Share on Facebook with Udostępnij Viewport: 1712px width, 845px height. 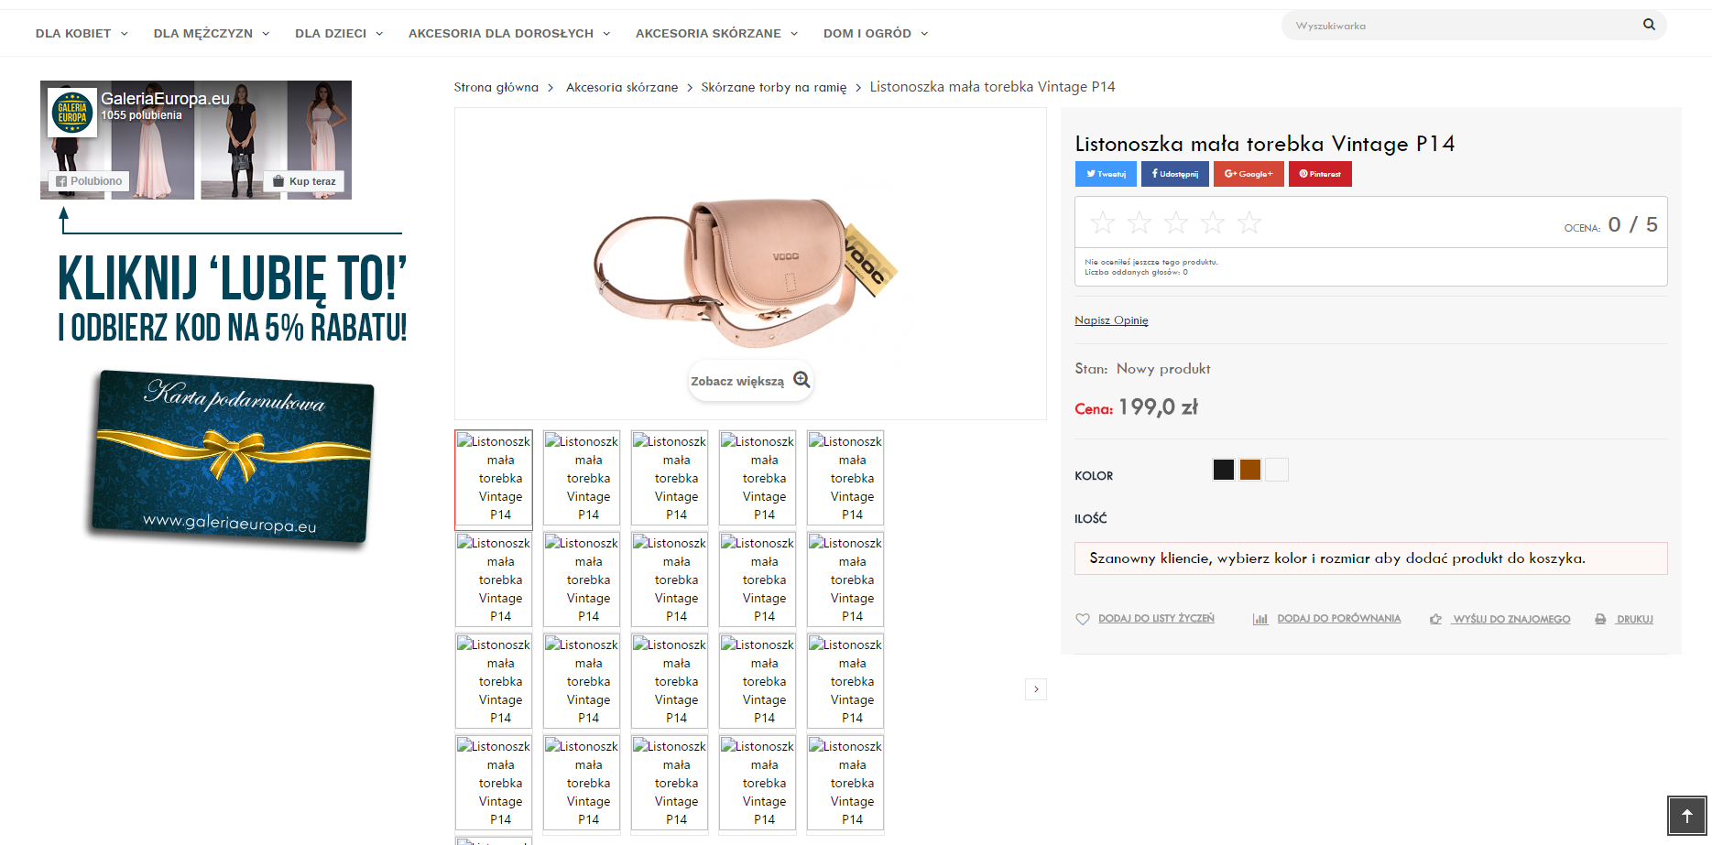click(1175, 174)
